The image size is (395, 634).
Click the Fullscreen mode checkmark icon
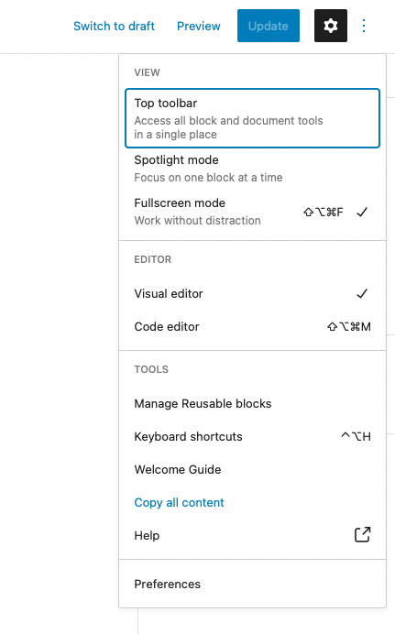click(x=362, y=212)
